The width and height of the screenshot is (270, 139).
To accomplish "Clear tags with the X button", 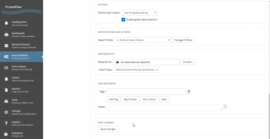I will click(x=189, y=92).
